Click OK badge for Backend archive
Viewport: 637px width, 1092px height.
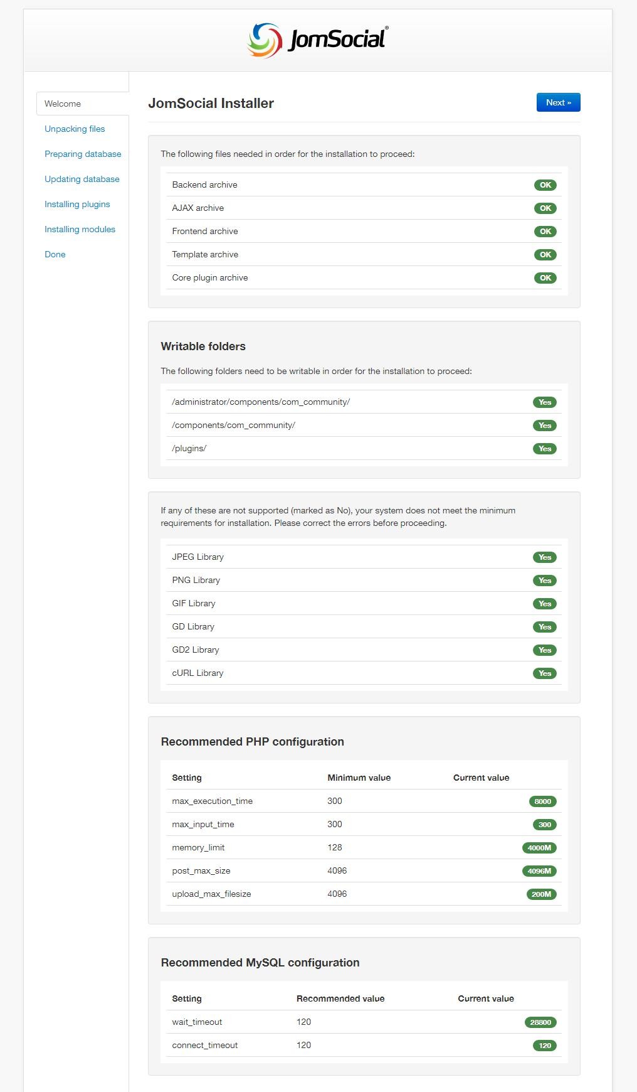(x=545, y=185)
